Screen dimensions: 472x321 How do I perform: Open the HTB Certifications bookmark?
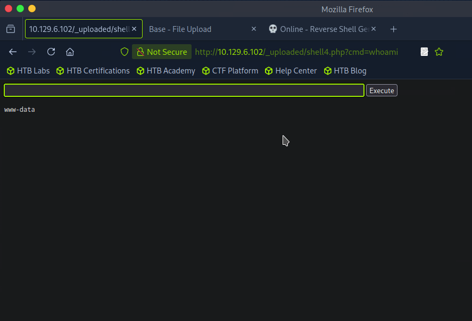(x=93, y=71)
